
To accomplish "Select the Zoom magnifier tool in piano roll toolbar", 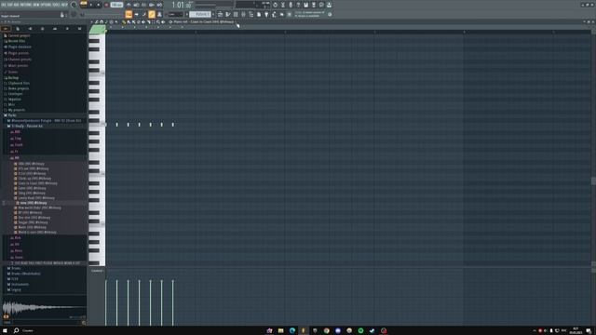I will pyautogui.click(x=158, y=22).
